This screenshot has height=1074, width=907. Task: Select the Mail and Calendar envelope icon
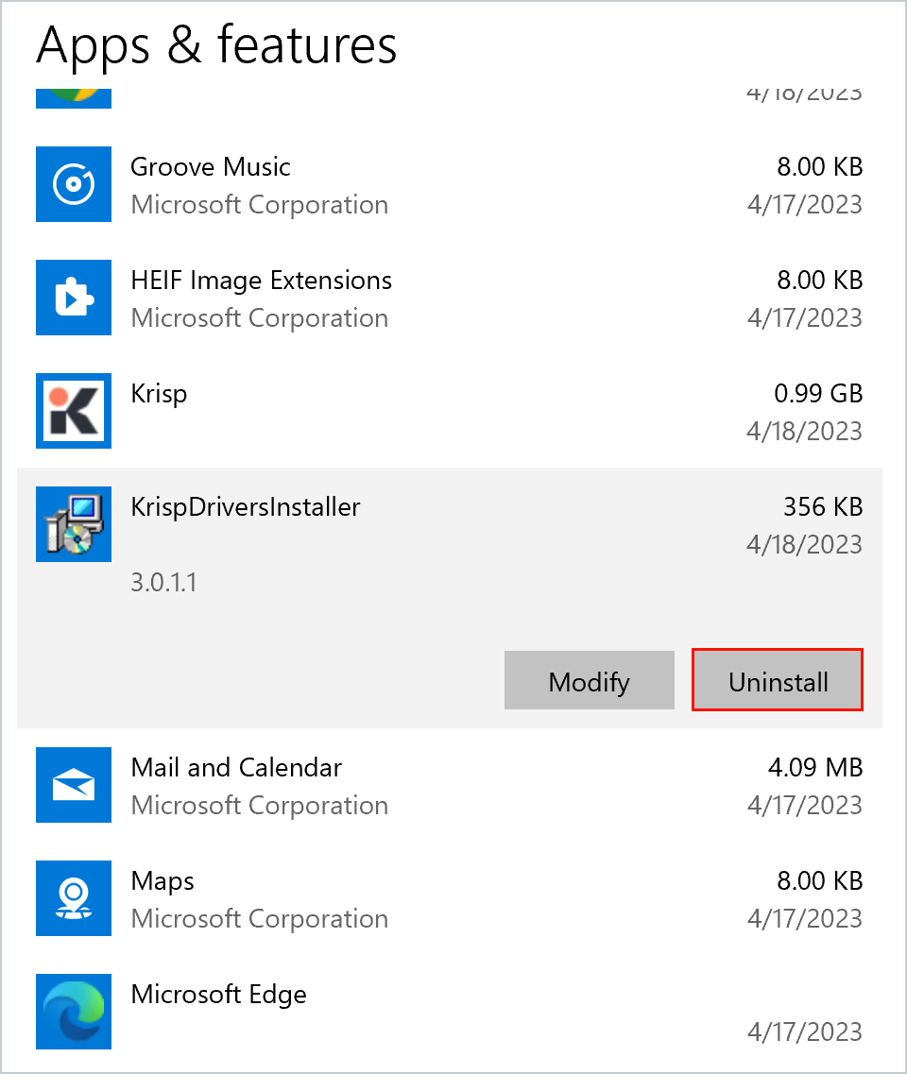[x=74, y=785]
